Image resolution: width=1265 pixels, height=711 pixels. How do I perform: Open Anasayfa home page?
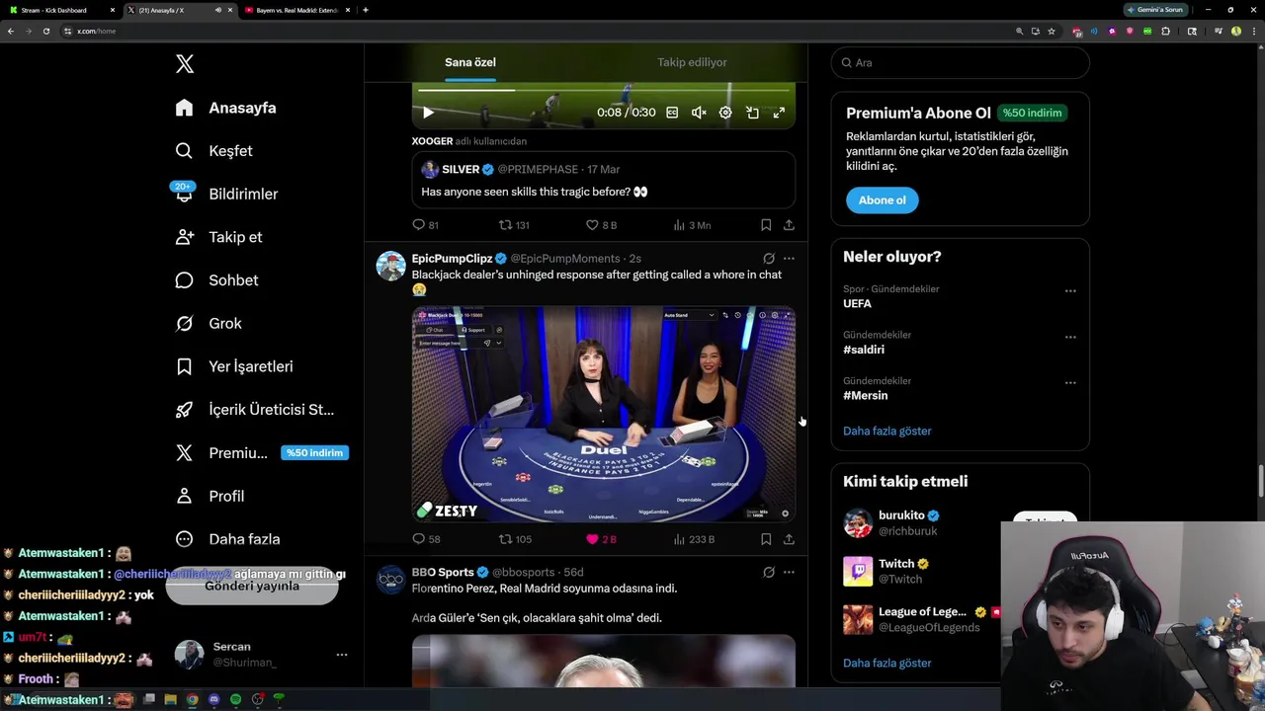click(226, 108)
